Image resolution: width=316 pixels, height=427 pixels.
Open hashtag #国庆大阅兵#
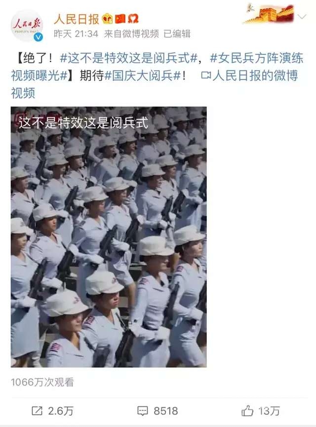[143, 76]
